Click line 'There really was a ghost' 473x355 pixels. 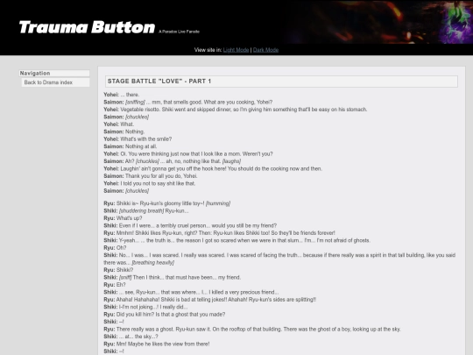(x=252, y=329)
